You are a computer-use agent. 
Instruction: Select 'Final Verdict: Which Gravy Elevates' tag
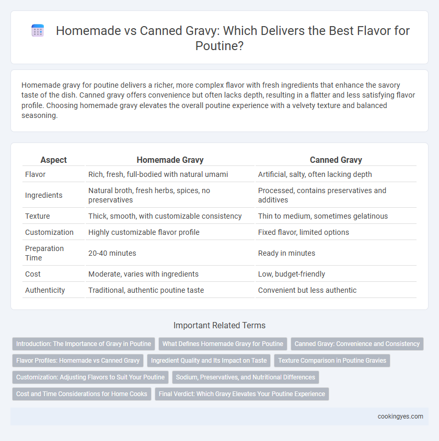[242, 394]
